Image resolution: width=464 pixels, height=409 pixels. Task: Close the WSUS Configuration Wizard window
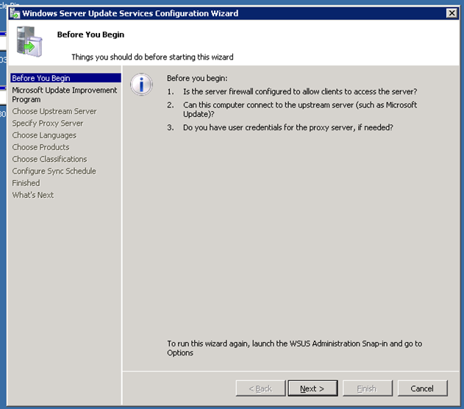coord(452,13)
